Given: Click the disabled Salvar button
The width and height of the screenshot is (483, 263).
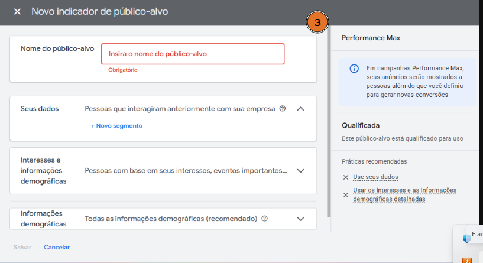Looking at the screenshot, I should point(22,247).
